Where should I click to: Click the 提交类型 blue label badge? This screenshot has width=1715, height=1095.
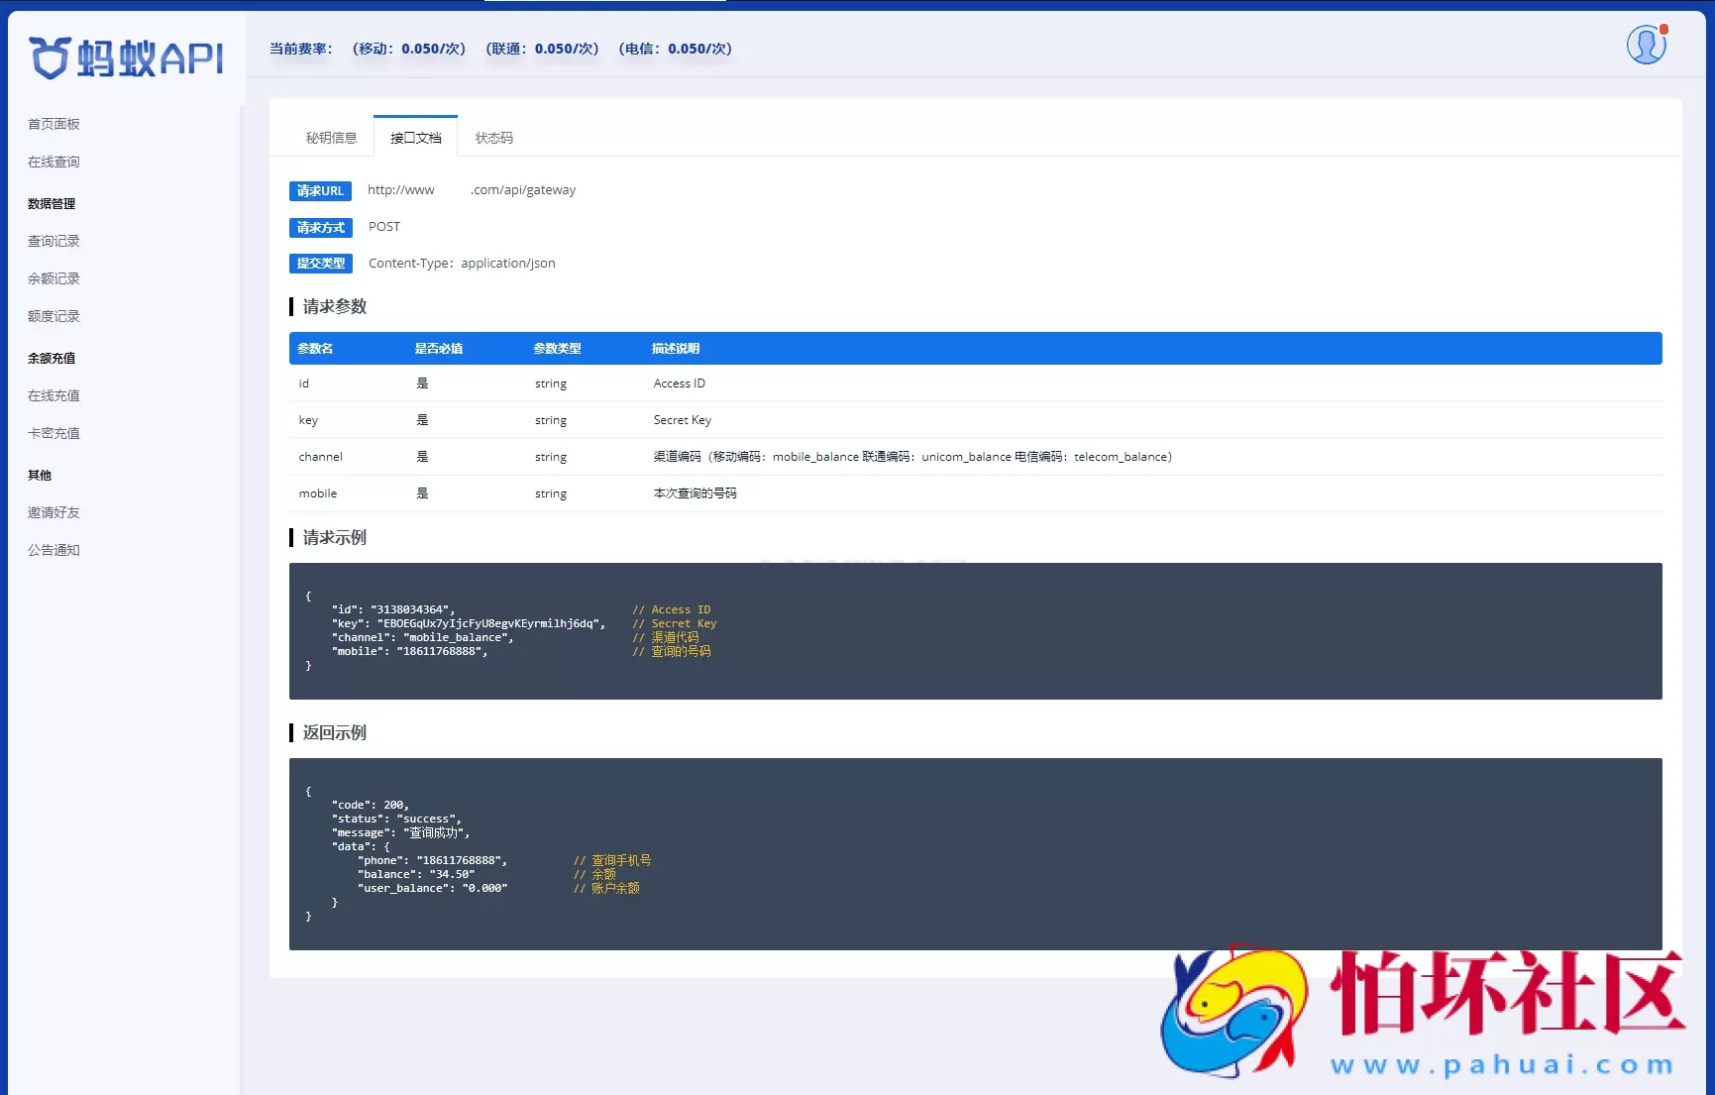click(x=320, y=263)
